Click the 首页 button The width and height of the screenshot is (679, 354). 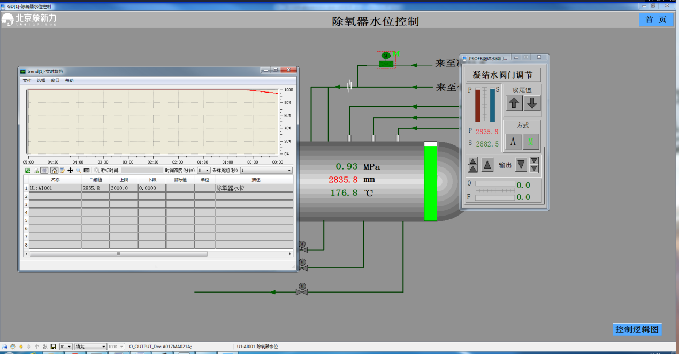pyautogui.click(x=656, y=20)
